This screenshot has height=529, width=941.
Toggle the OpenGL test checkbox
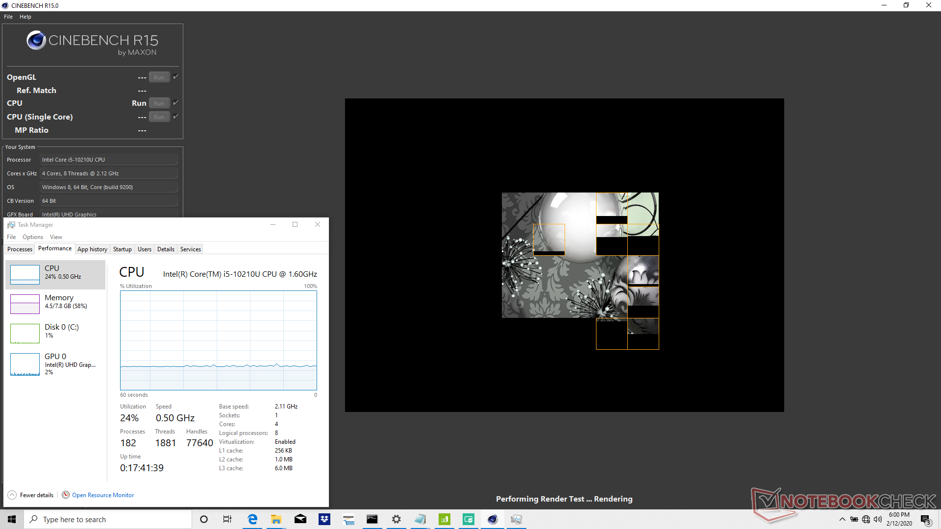pos(175,77)
